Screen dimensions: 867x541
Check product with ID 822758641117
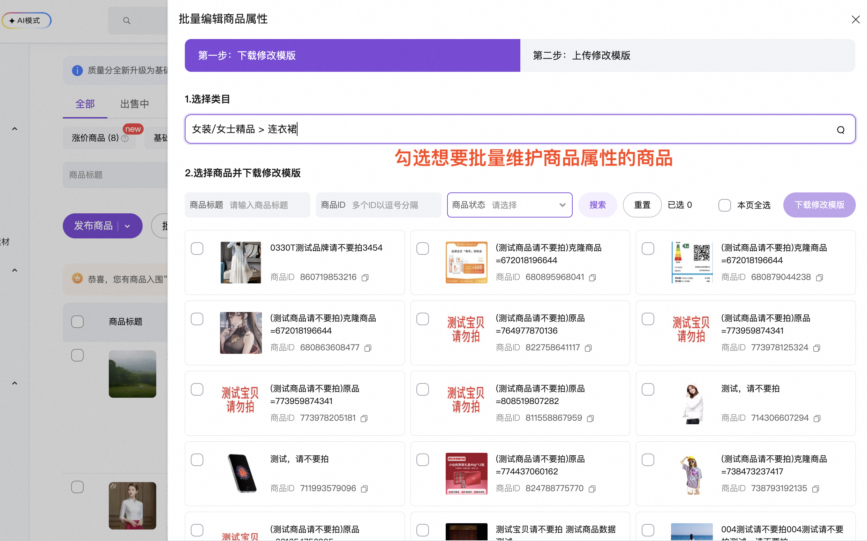click(422, 319)
